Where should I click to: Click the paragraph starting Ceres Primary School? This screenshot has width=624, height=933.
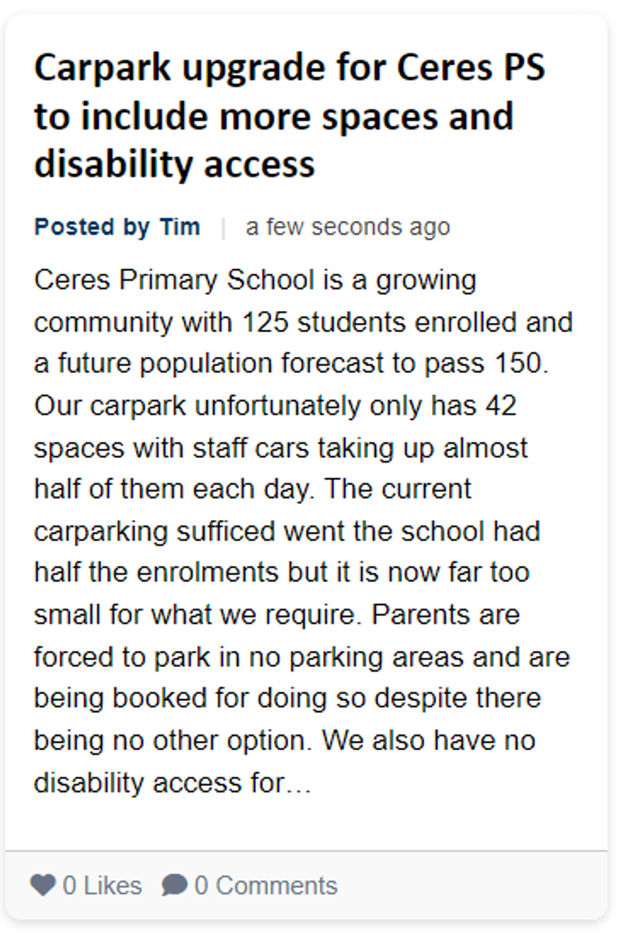[303, 531]
